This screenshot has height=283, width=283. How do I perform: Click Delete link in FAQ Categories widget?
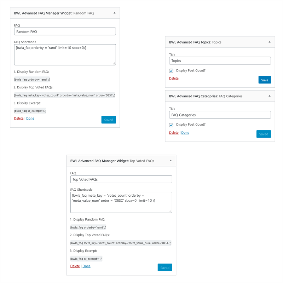(174, 132)
